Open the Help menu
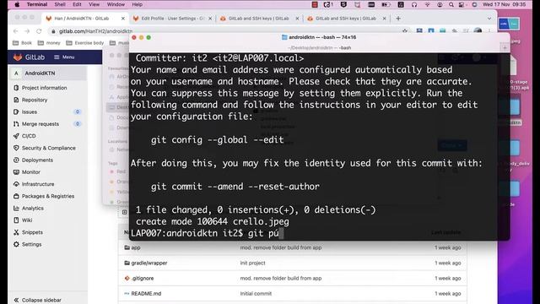 coord(137,4)
